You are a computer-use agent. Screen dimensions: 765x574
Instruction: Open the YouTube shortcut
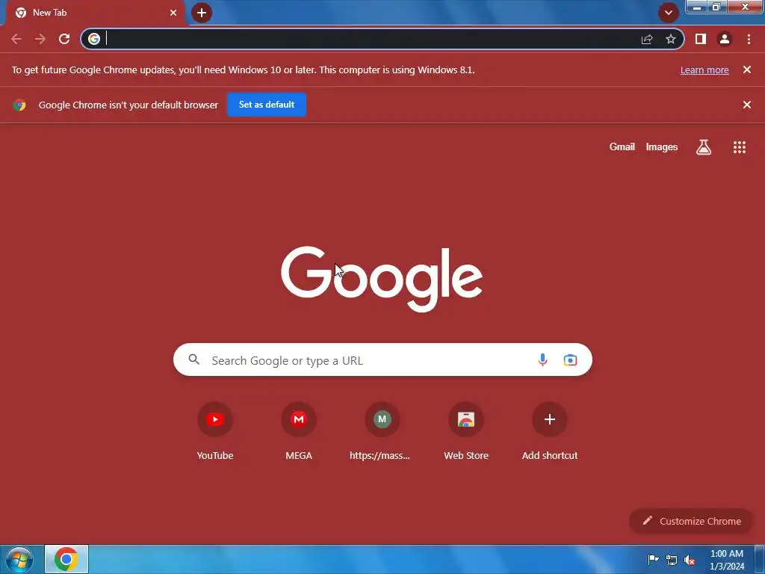pyautogui.click(x=215, y=431)
